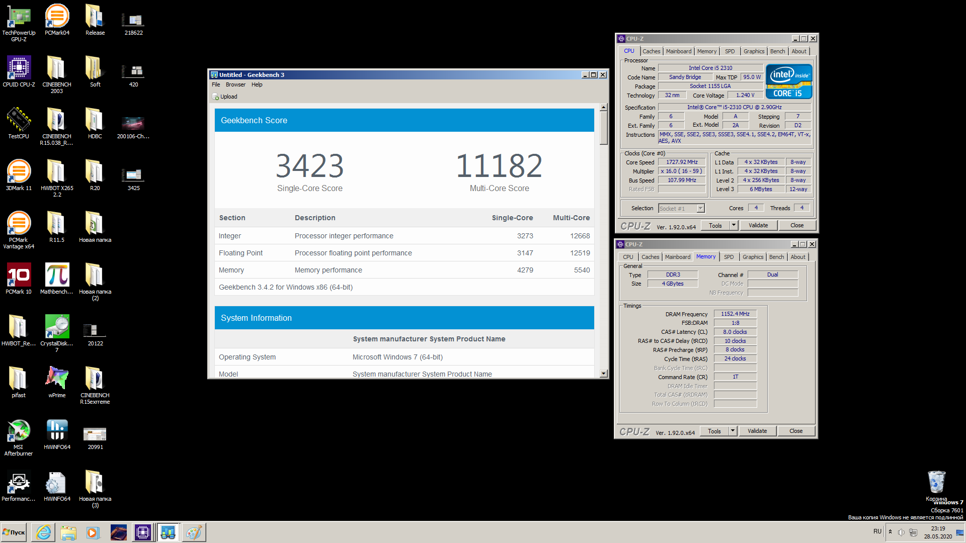The height and width of the screenshot is (543, 966).
Task: Switch to Mainboard tab in top CPU-Z
Action: click(x=678, y=51)
